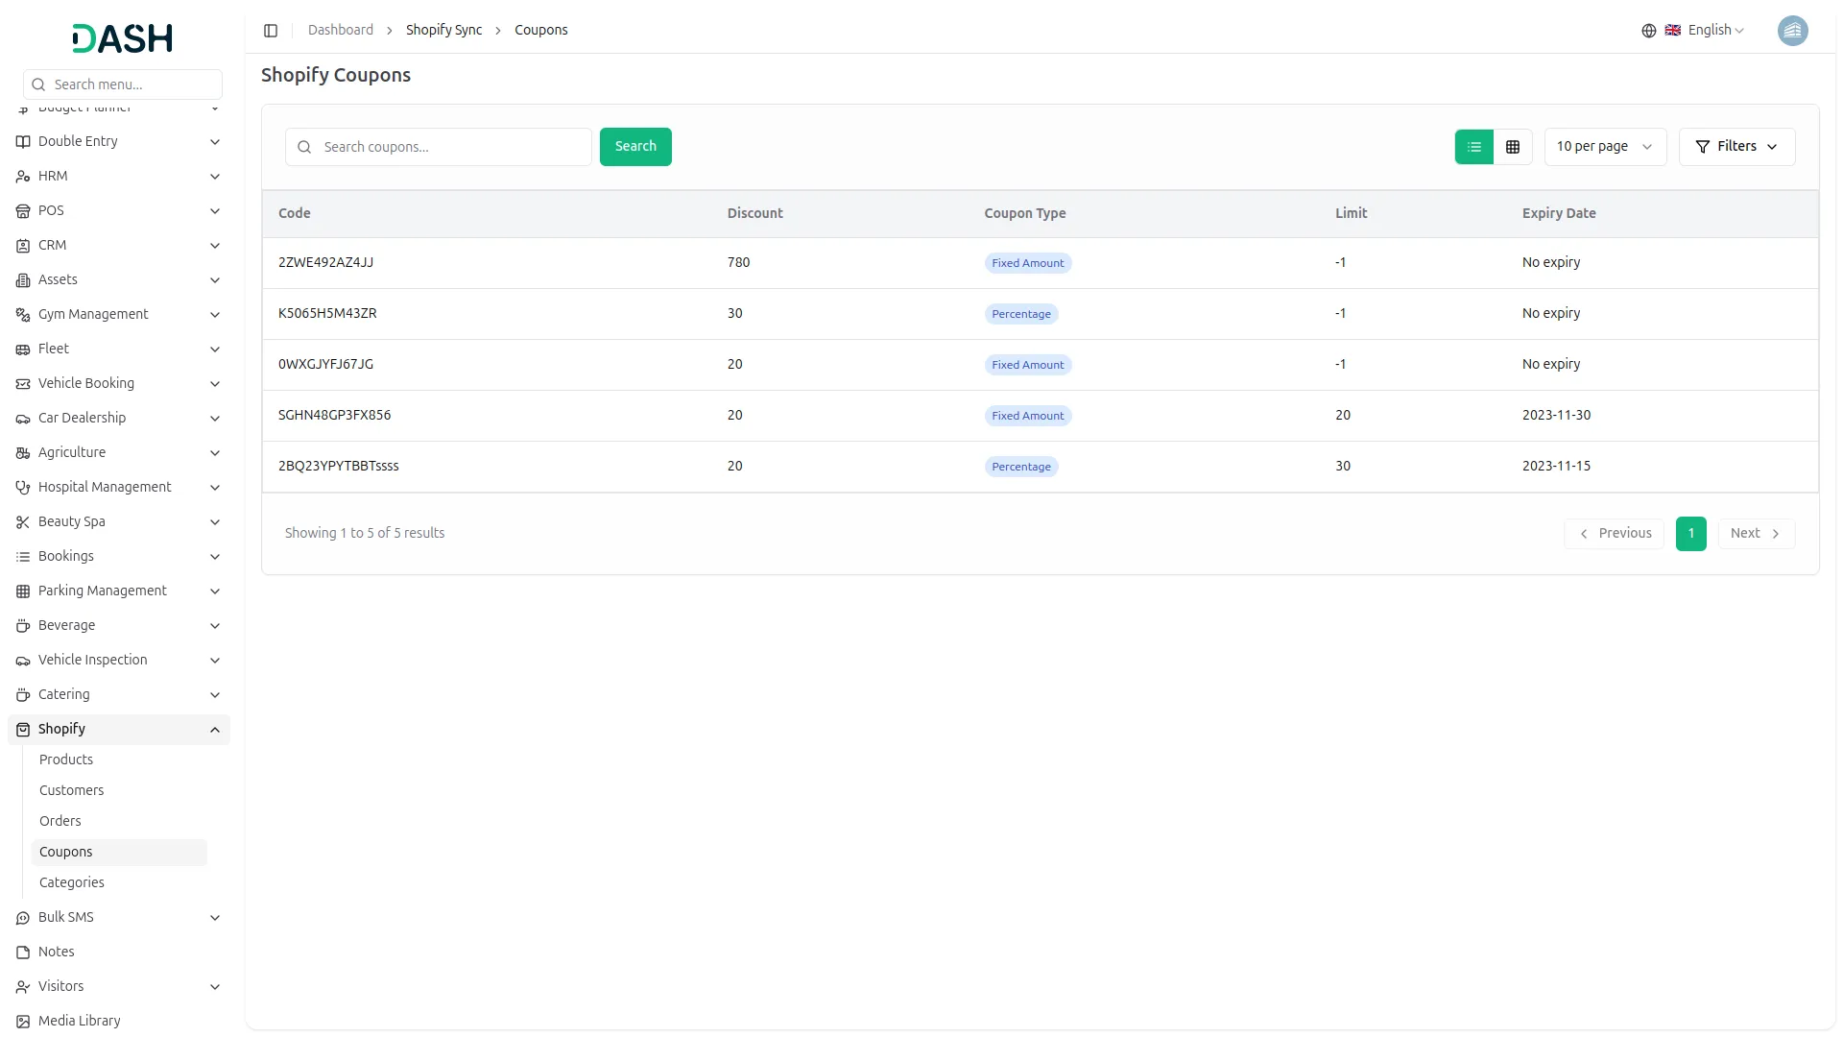Click the user avatar icon
The image size is (1843, 1037).
[1793, 30]
